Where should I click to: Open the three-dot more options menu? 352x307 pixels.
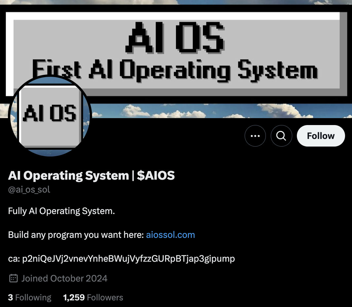coord(255,136)
